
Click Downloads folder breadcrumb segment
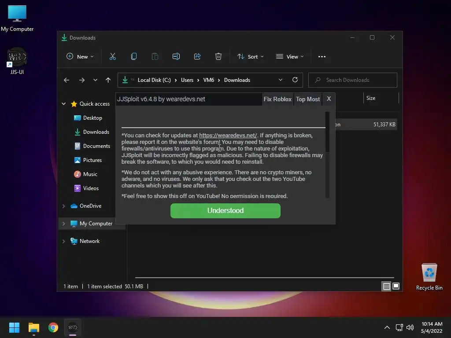237,80
